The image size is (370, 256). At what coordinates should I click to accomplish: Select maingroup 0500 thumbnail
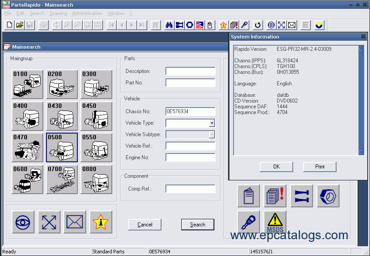(62, 148)
